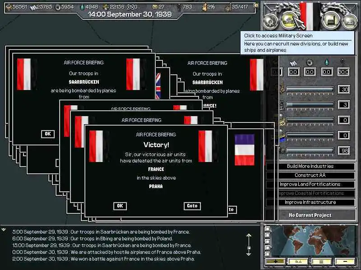Click the zoom-out minus button under minimap

click(345, 261)
